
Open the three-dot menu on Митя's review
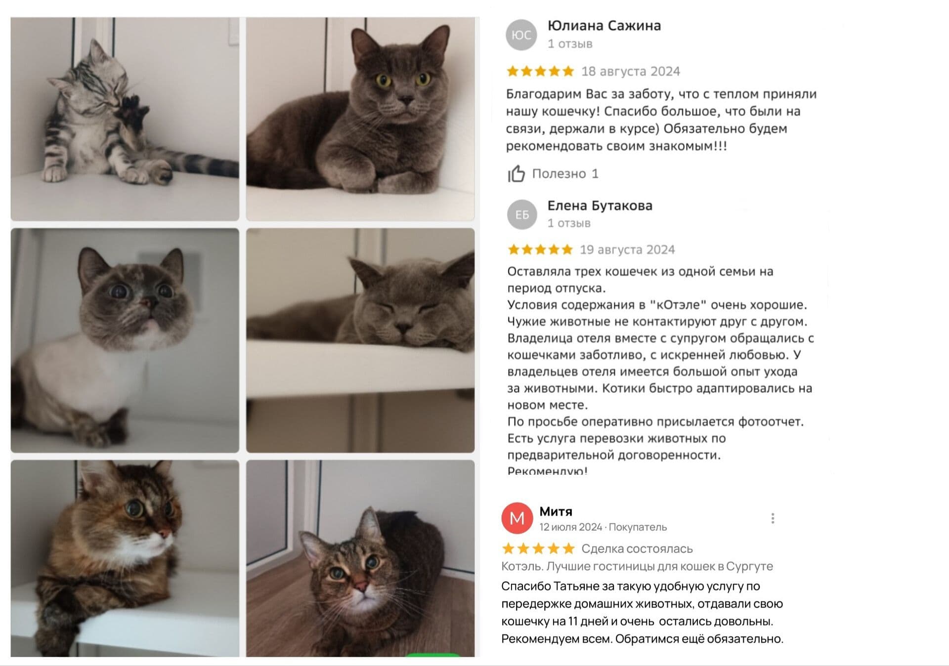tap(773, 518)
